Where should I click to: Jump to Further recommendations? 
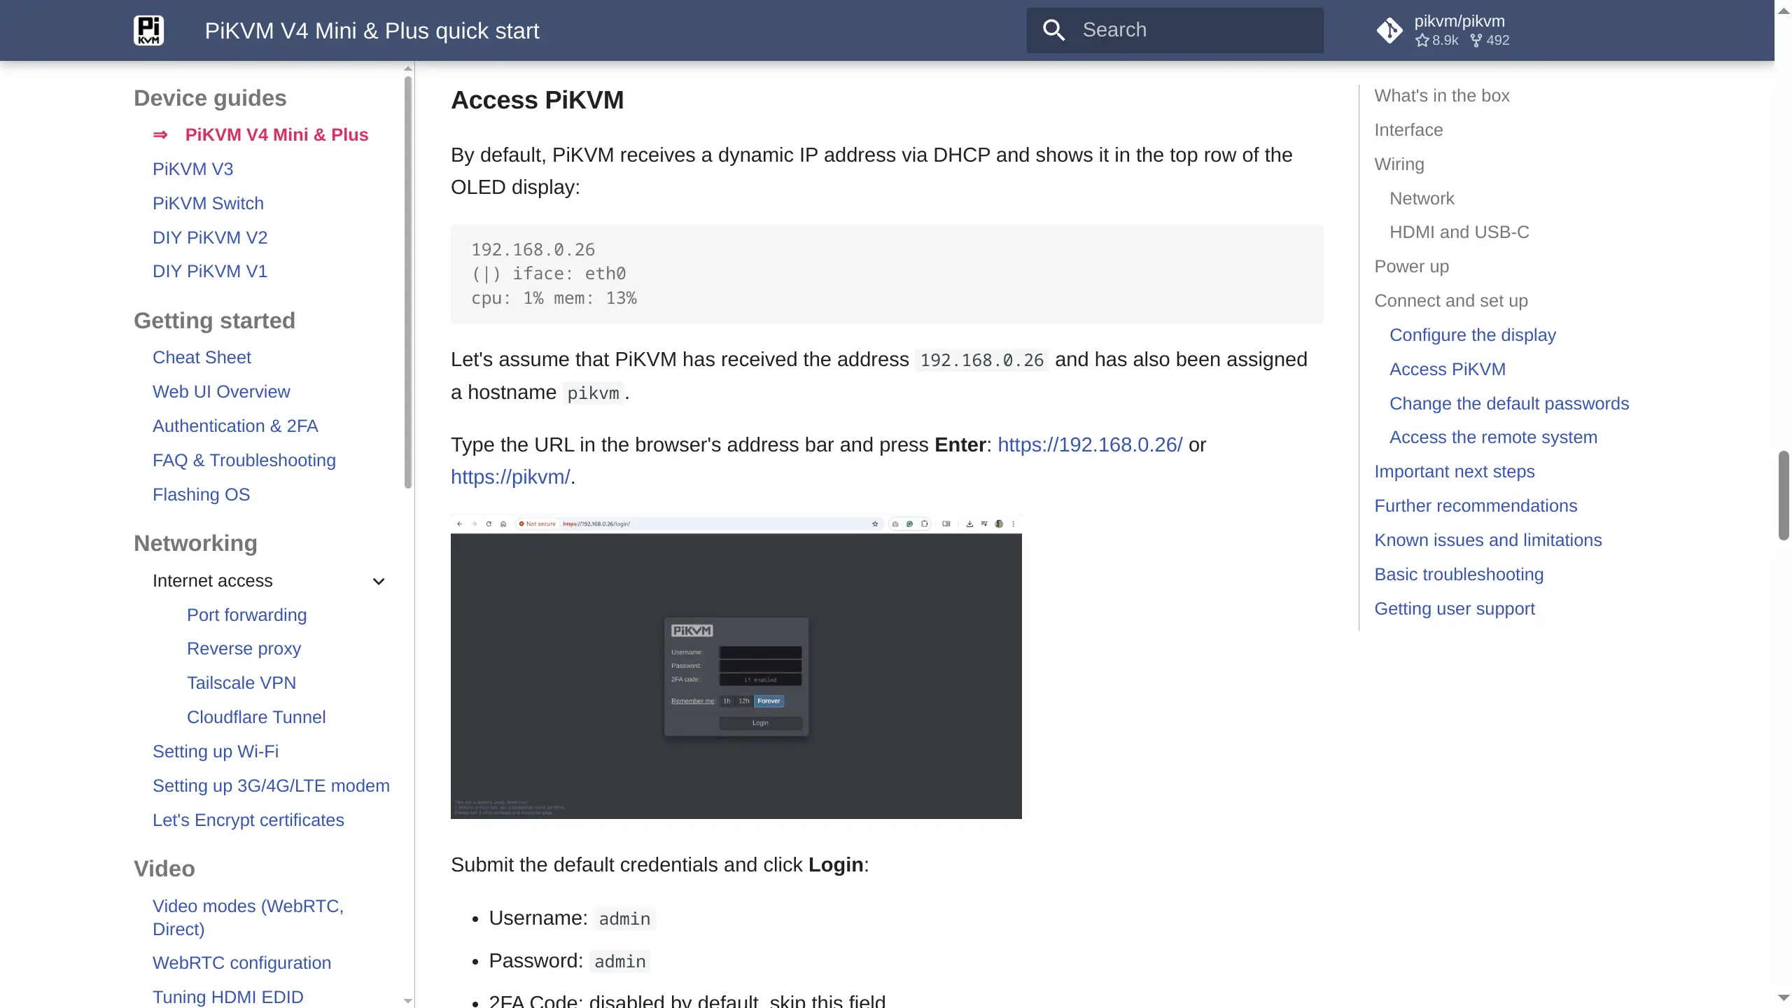pos(1475,506)
